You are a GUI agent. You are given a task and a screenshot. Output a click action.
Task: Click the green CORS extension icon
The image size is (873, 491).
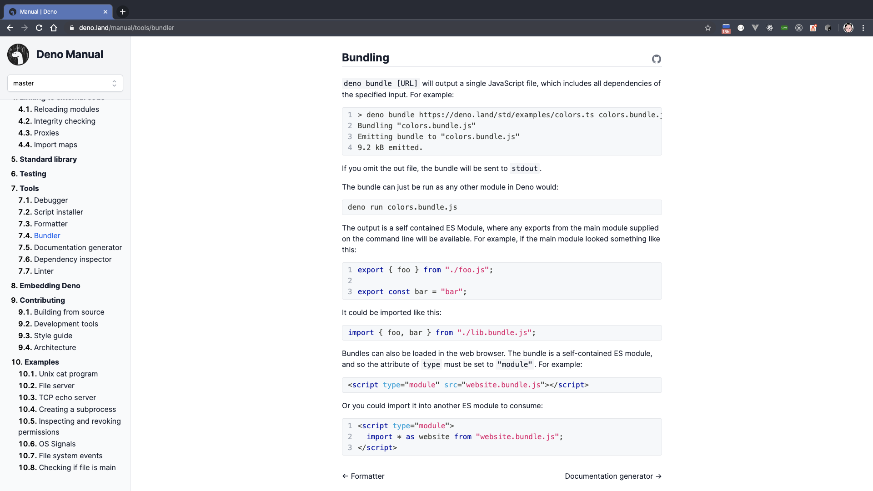(784, 28)
